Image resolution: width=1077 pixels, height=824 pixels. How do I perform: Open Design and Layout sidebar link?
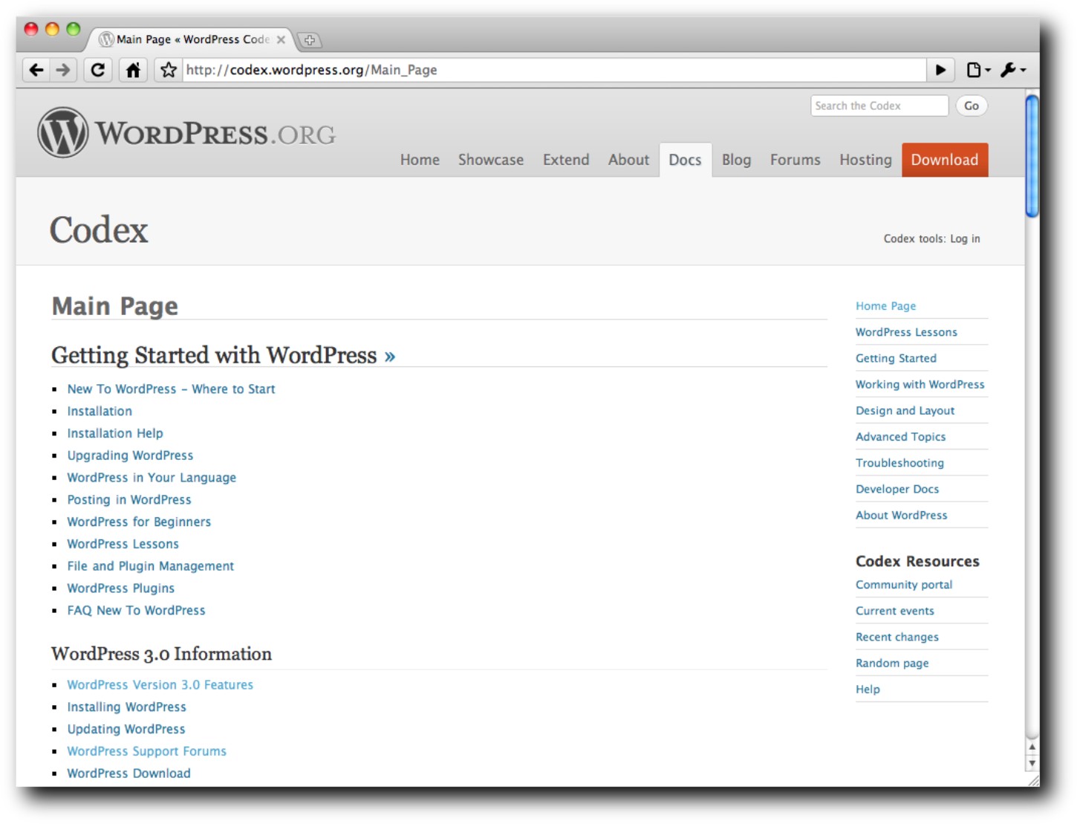click(x=905, y=411)
